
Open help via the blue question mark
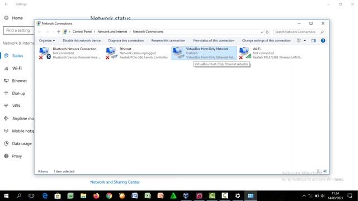(x=323, y=41)
